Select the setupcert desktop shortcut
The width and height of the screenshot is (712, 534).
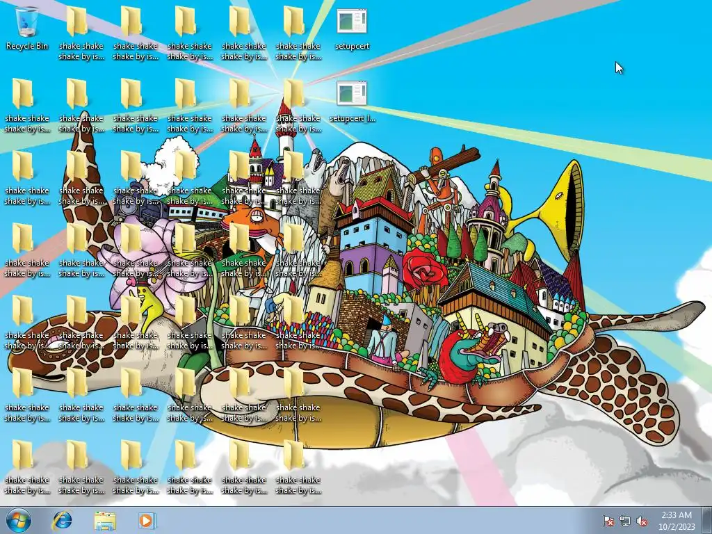352,29
